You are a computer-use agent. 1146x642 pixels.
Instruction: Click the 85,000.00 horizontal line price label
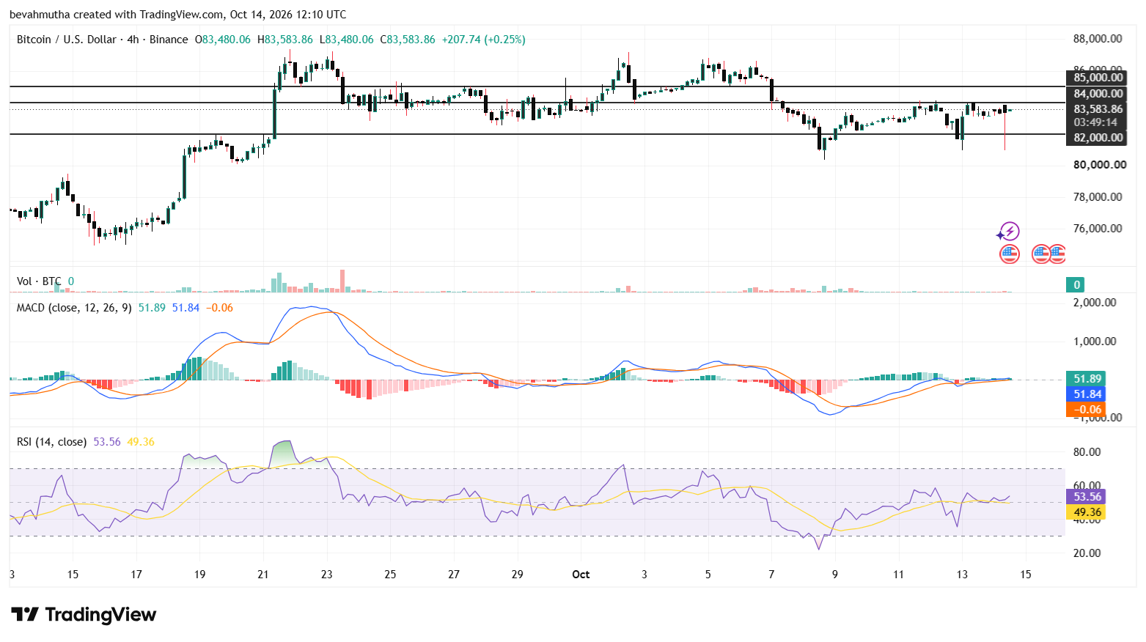[1095, 78]
